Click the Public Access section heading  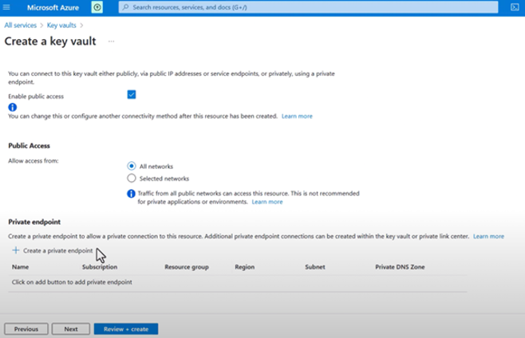30,146
